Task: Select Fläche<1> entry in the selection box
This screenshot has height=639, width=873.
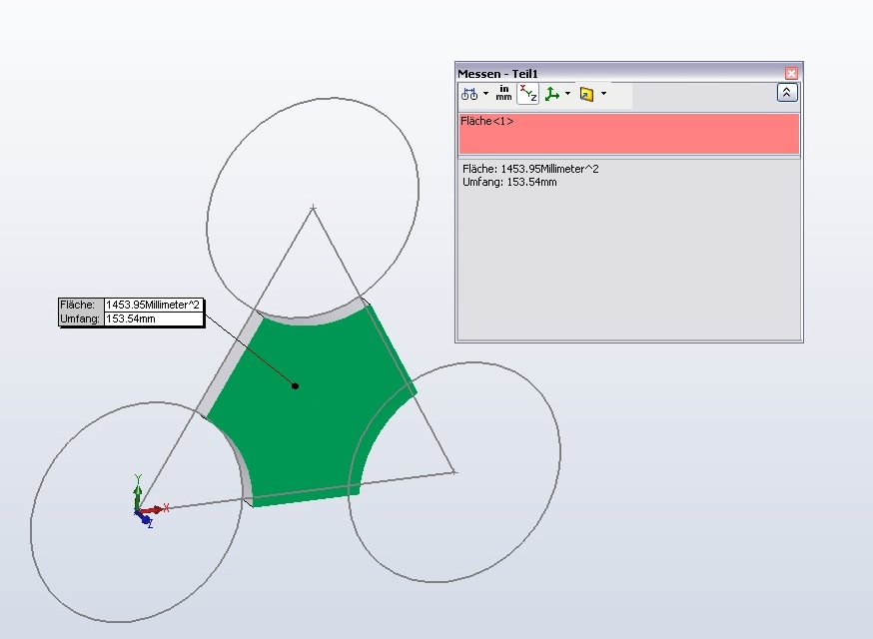Action: tap(487, 121)
